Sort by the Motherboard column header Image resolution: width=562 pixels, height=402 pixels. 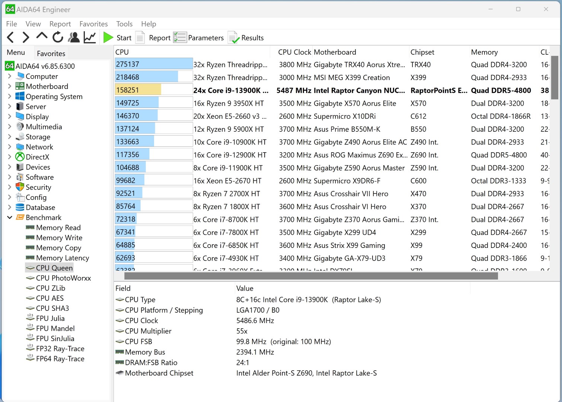[x=335, y=52]
